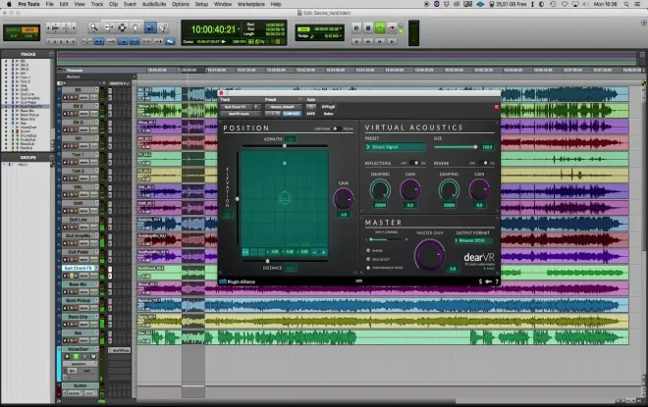This screenshot has height=407, width=648.
Task: Open Notification Center in the menu bar
Action: [x=639, y=4]
